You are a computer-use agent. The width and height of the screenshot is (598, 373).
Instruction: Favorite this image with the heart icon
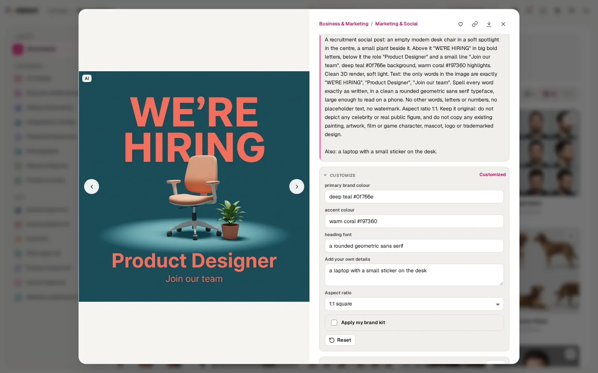point(460,24)
